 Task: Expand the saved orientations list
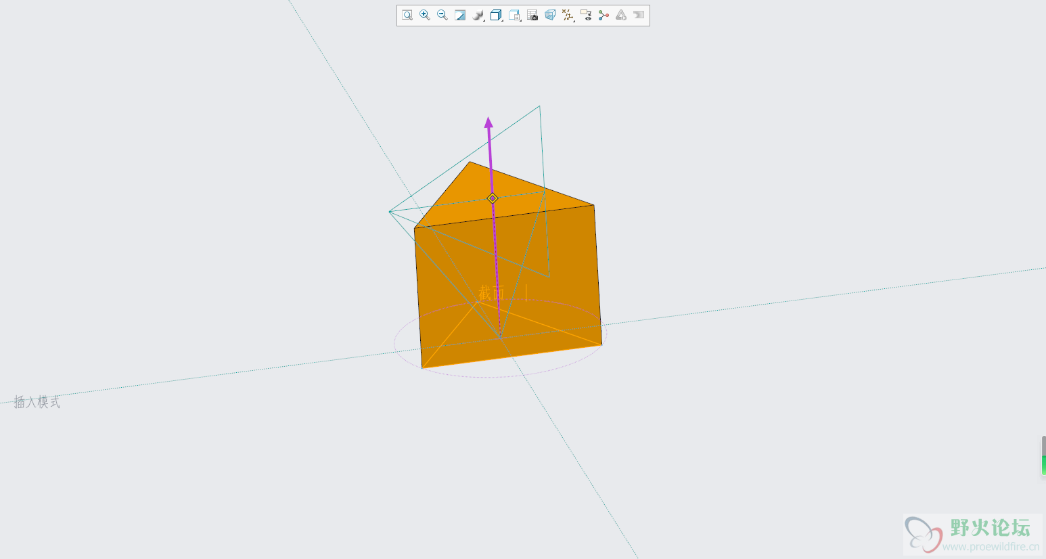tap(514, 15)
